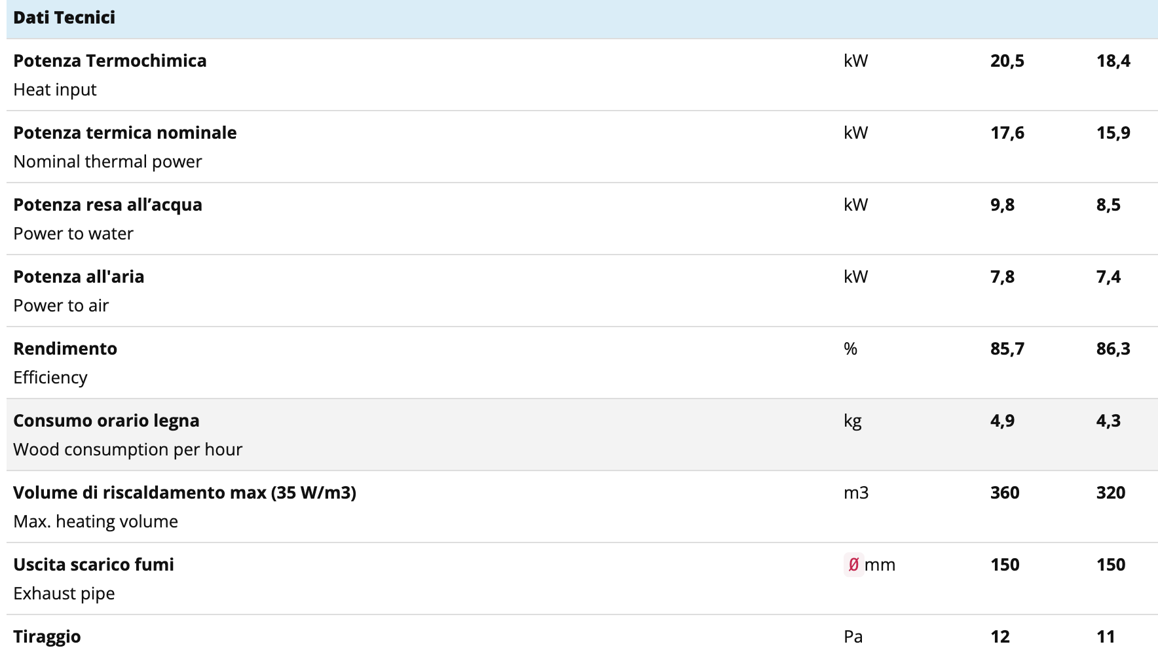
Task: Click the Rendimento efficiency label
Action: tap(65, 349)
